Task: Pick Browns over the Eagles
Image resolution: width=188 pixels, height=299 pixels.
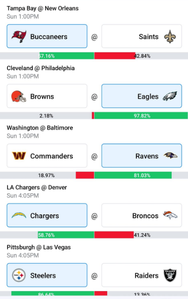Action: [47, 96]
